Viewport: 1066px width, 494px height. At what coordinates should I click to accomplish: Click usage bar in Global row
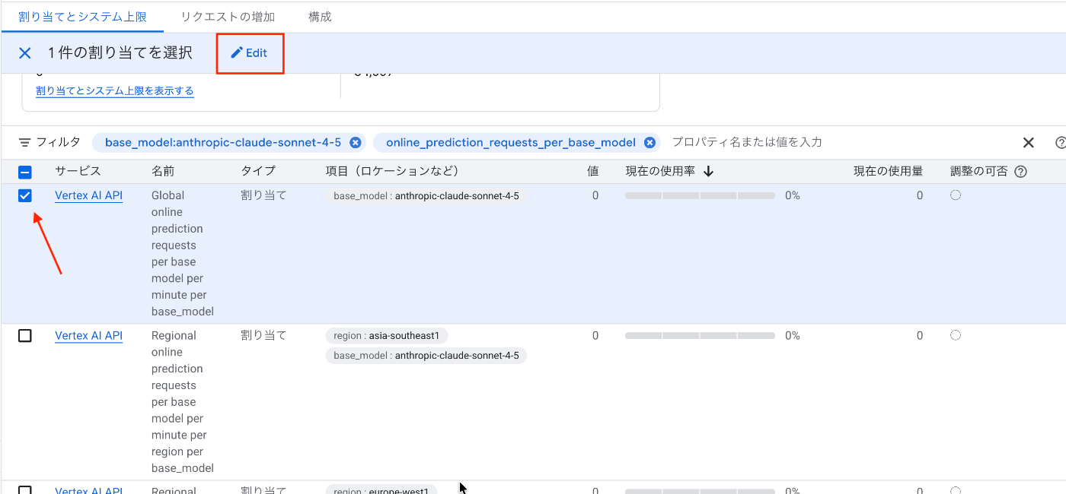700,195
